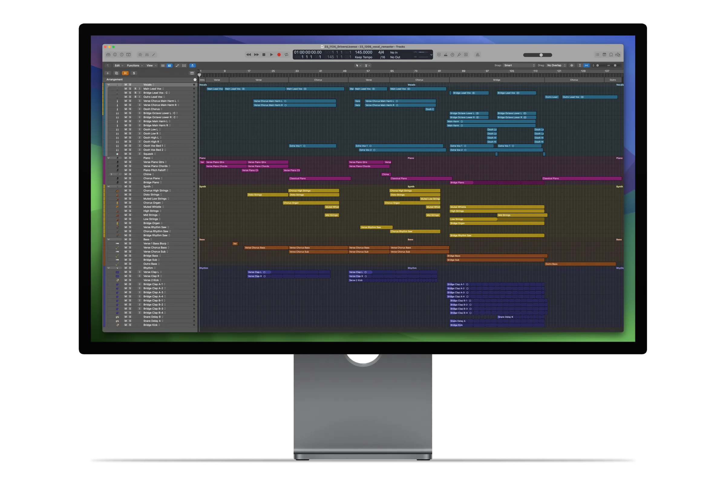Mute the Main Lead Vox track
The height and width of the screenshot is (484, 726).
coord(126,89)
